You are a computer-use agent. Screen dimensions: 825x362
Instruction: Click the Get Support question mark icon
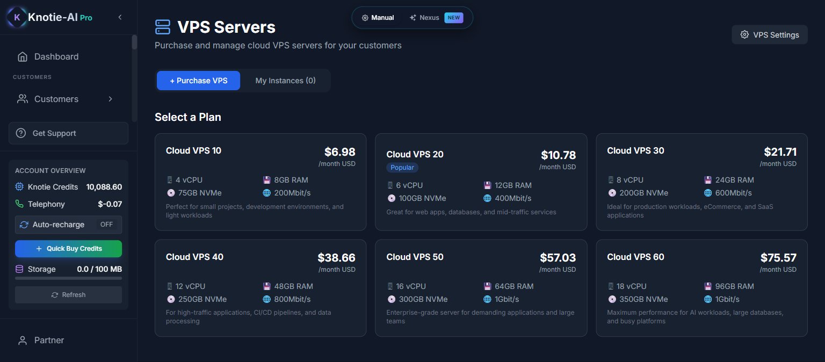click(x=21, y=133)
